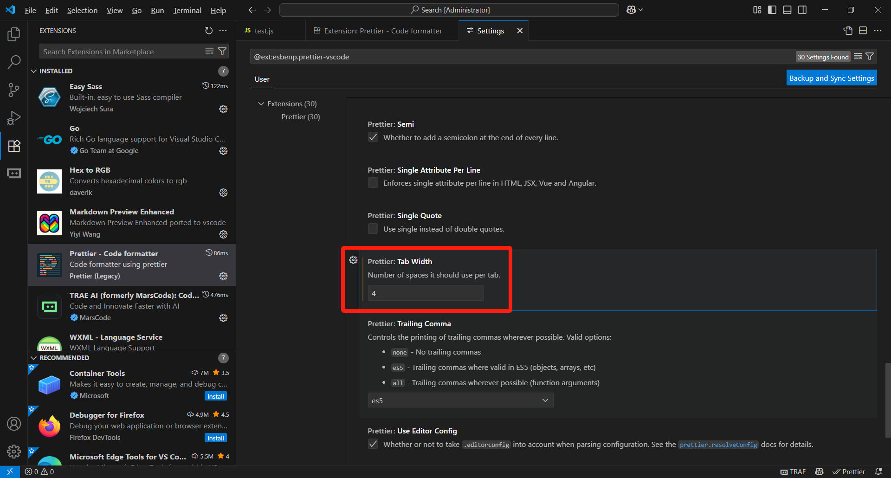Open the Manage gear in activity bar

[14, 451]
